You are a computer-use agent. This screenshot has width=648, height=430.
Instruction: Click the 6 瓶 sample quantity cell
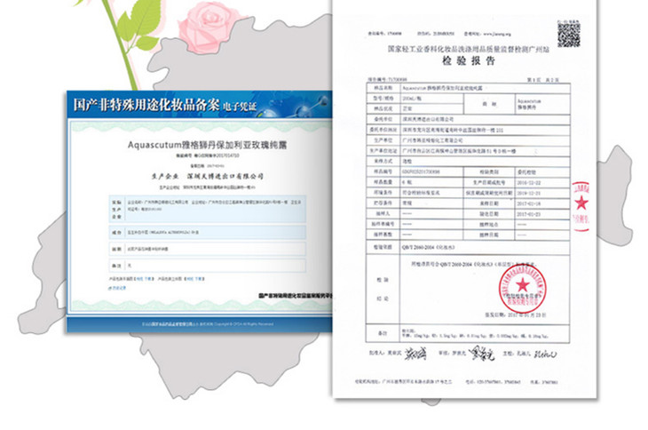pos(431,182)
